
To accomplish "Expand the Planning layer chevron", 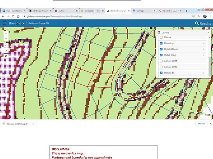I will click(x=203, y=43).
